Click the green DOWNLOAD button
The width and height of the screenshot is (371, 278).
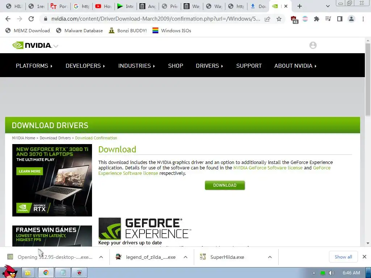click(225, 185)
